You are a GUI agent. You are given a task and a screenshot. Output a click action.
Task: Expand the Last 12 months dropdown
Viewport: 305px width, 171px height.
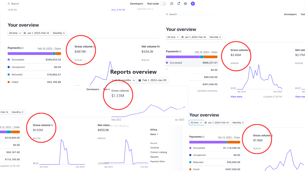point(123,80)
